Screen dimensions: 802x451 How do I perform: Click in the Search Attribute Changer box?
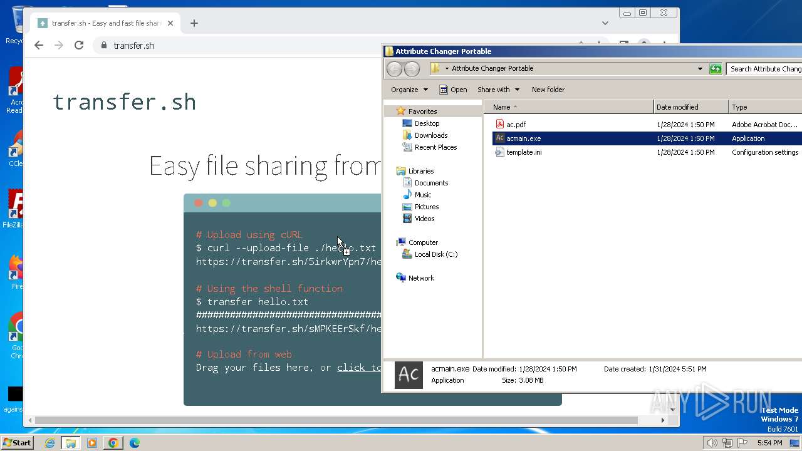click(x=764, y=69)
